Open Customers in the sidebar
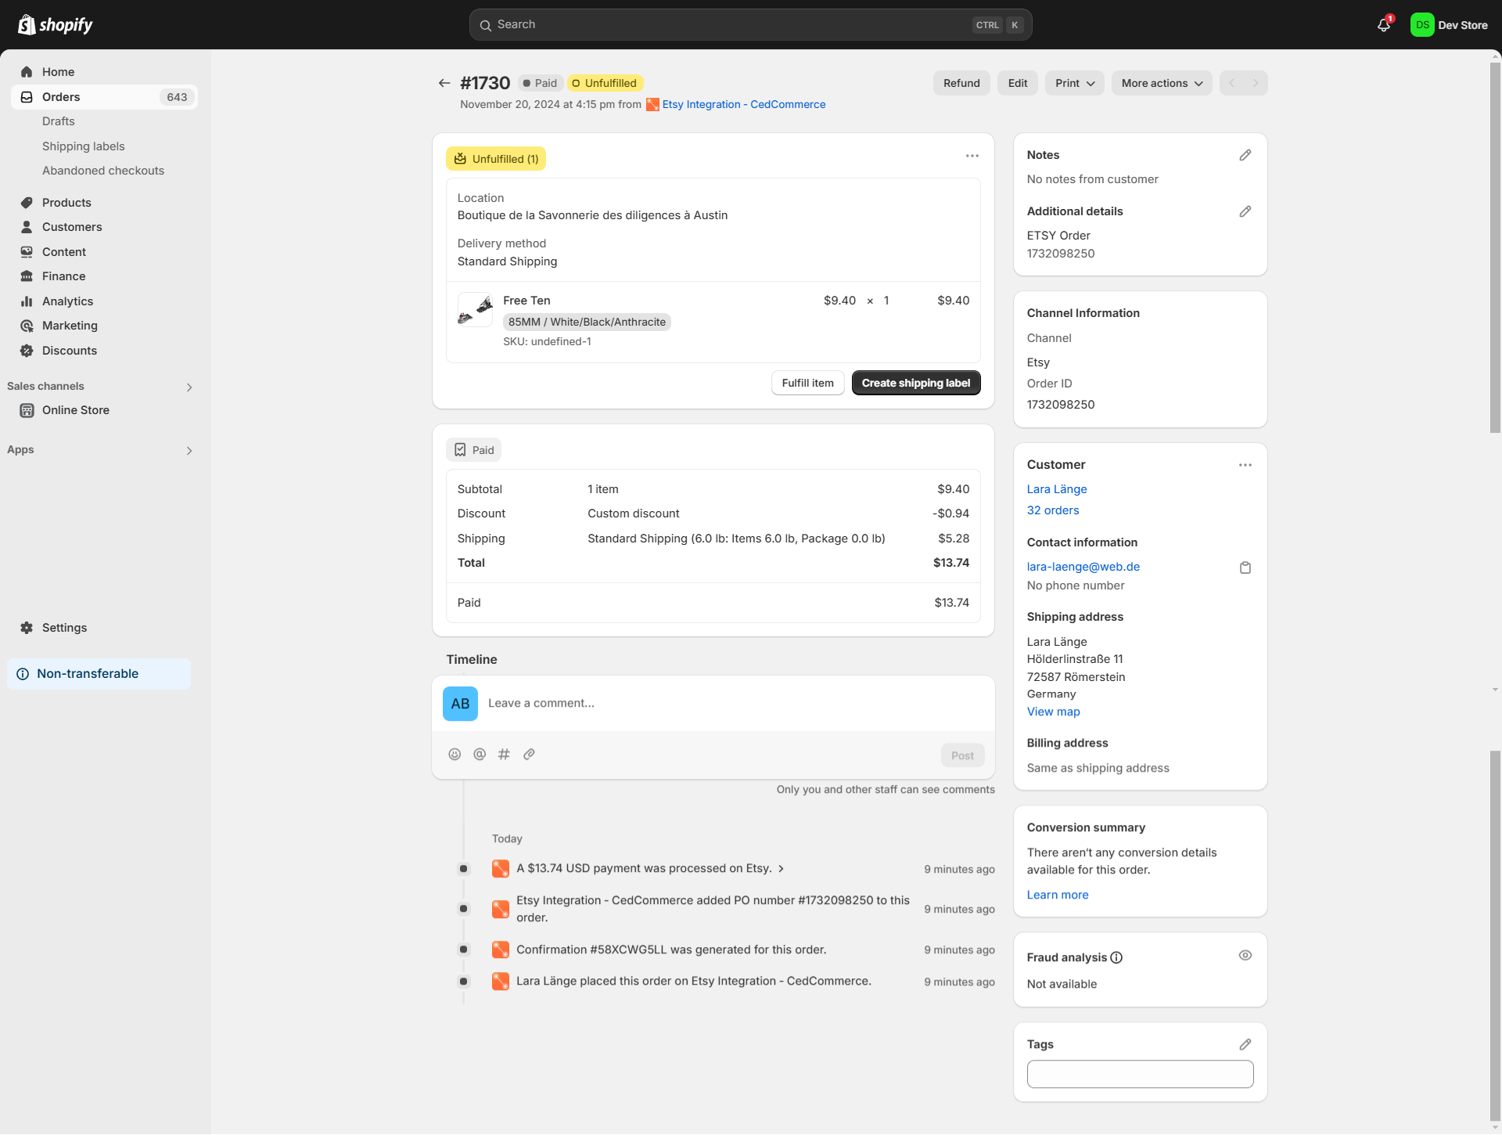 104,227
